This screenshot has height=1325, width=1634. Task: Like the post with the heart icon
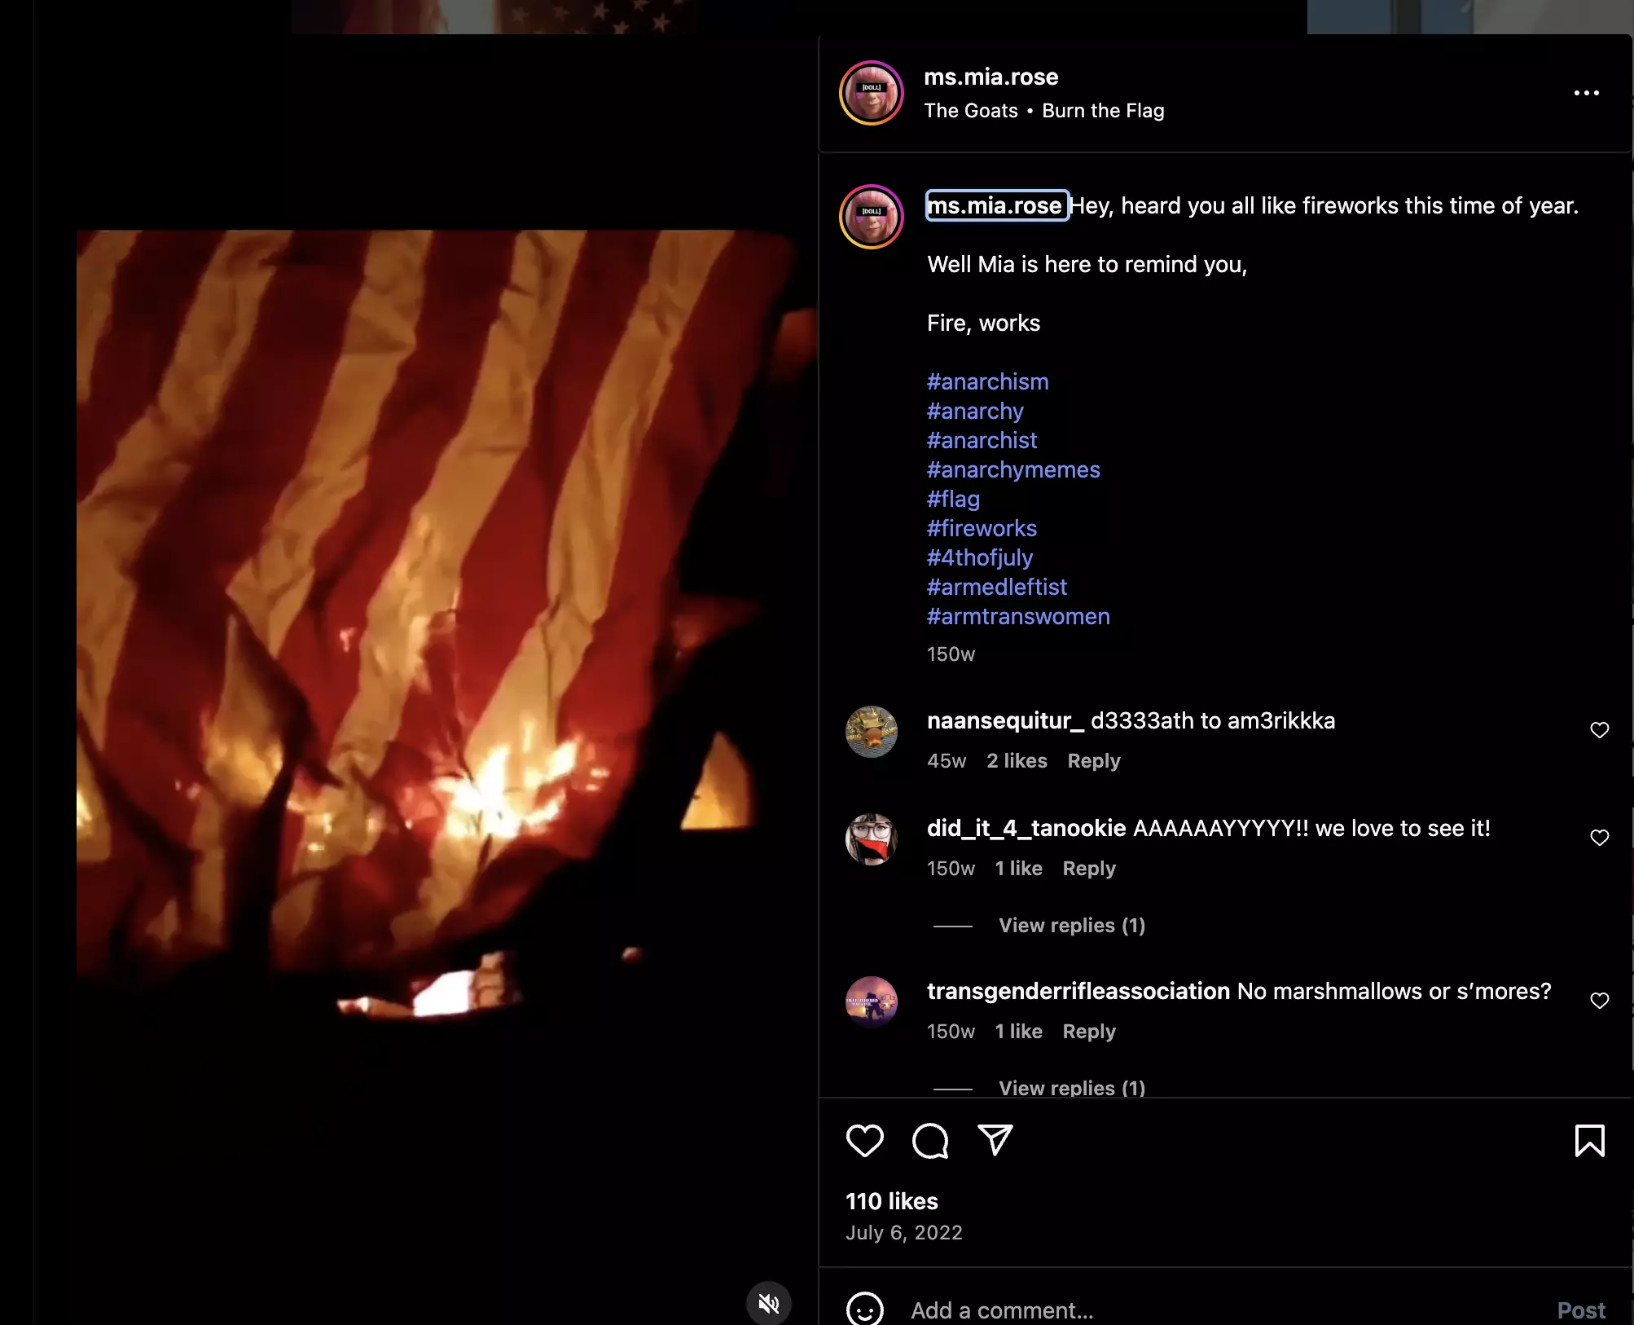click(864, 1140)
